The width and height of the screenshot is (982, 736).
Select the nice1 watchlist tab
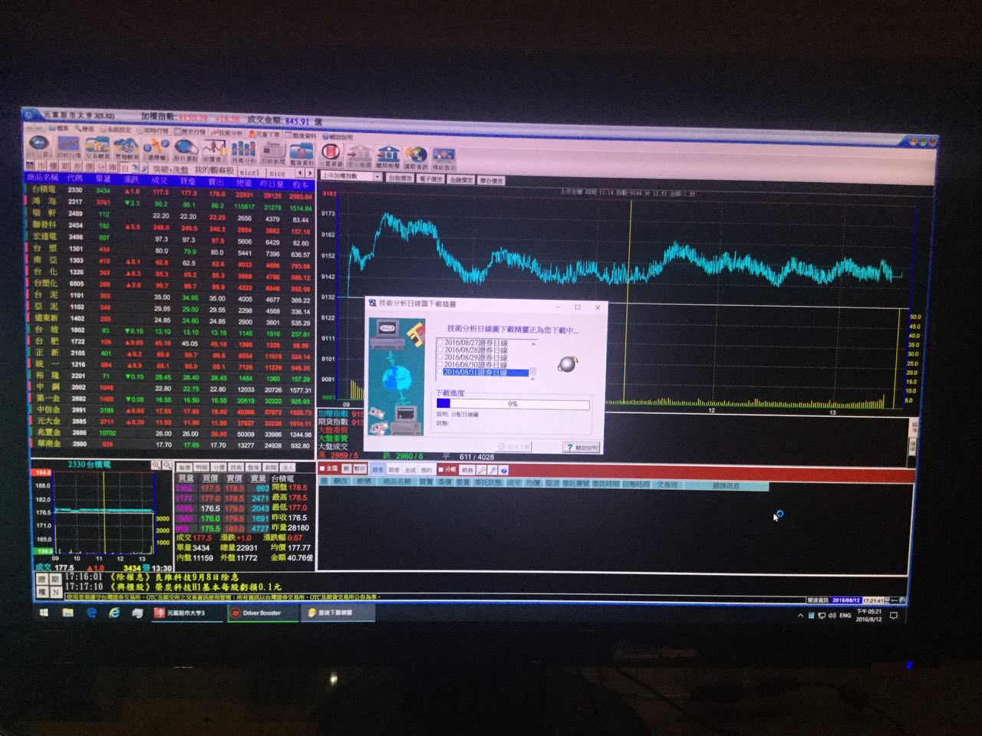[249, 172]
